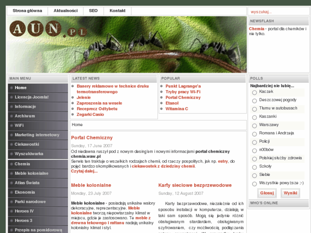Open Parki narodowe sidebar entry
Image resolution: width=311 pixels, height=233 pixels.
[x=38, y=202]
